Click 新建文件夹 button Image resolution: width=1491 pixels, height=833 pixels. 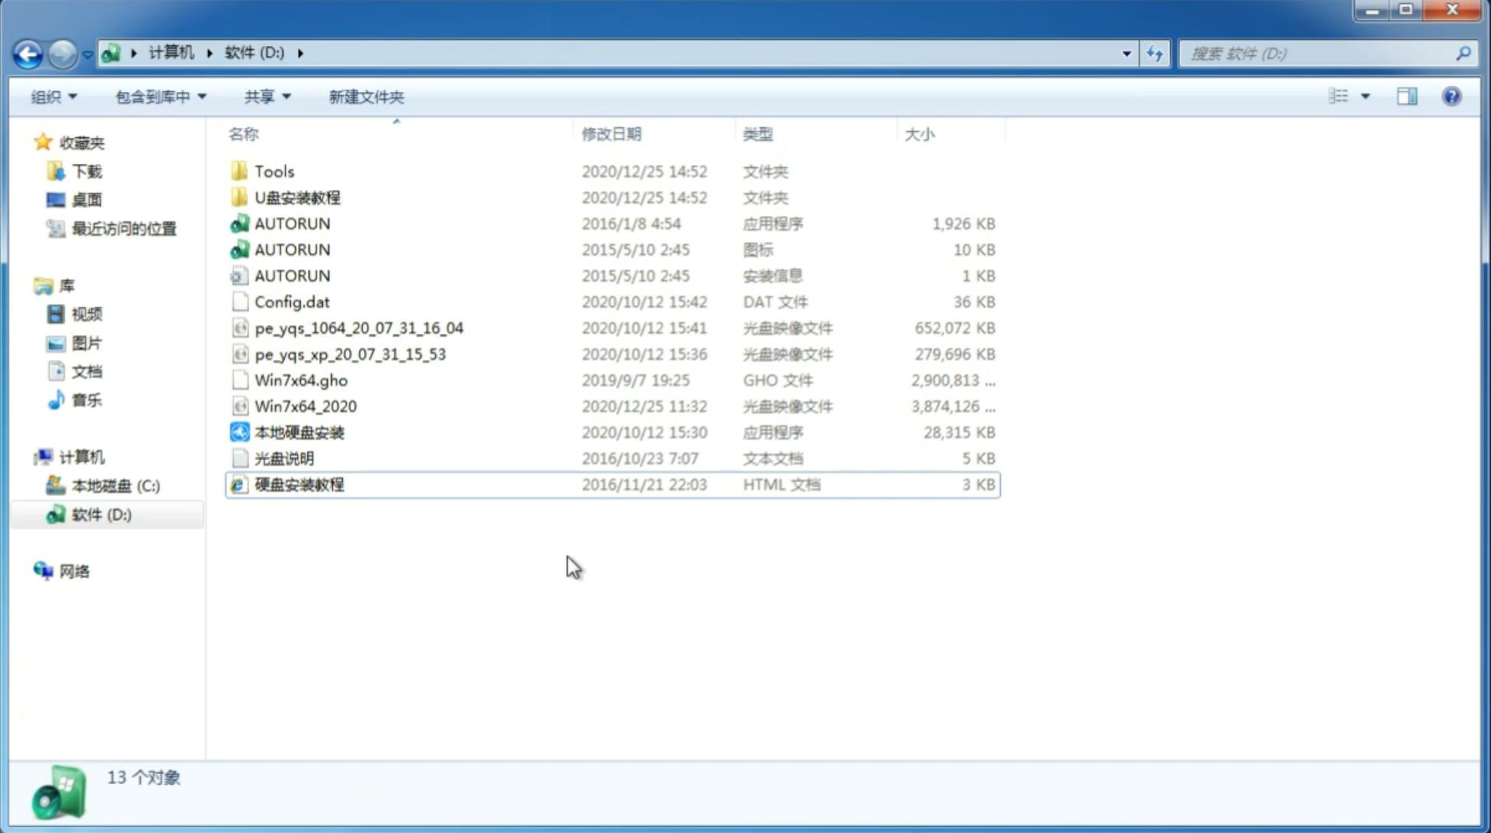click(365, 96)
